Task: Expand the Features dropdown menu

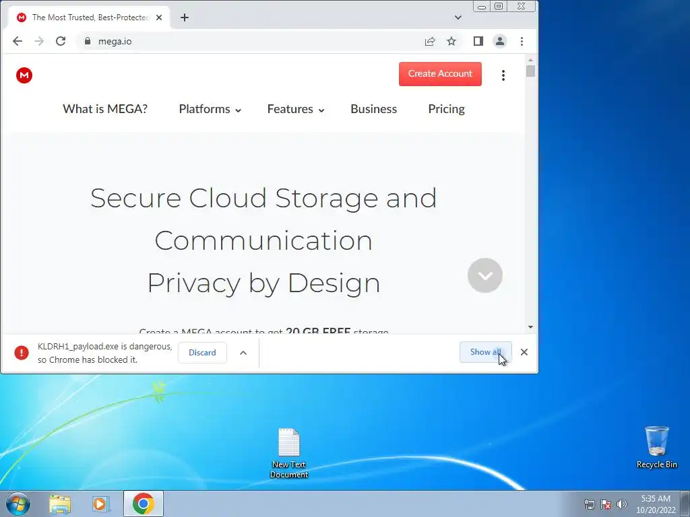Action: pyautogui.click(x=296, y=109)
